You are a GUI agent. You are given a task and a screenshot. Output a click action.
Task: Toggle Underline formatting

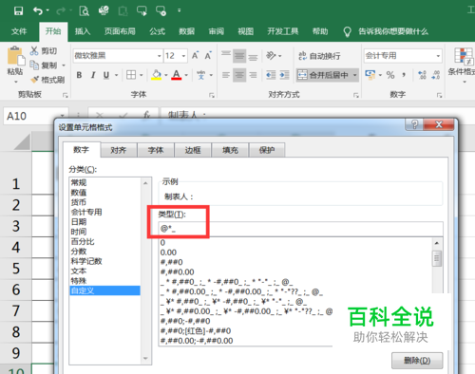[106, 75]
